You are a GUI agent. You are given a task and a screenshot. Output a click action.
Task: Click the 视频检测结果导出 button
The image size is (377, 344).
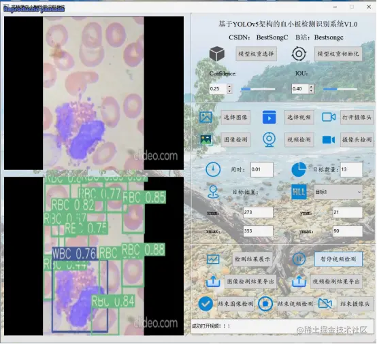coord(336,281)
